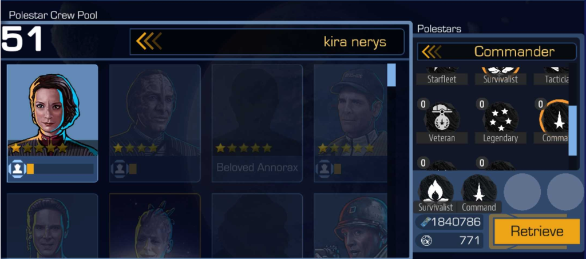
Task: Click the polestars list scrollbar thumb
Action: click(x=572, y=130)
